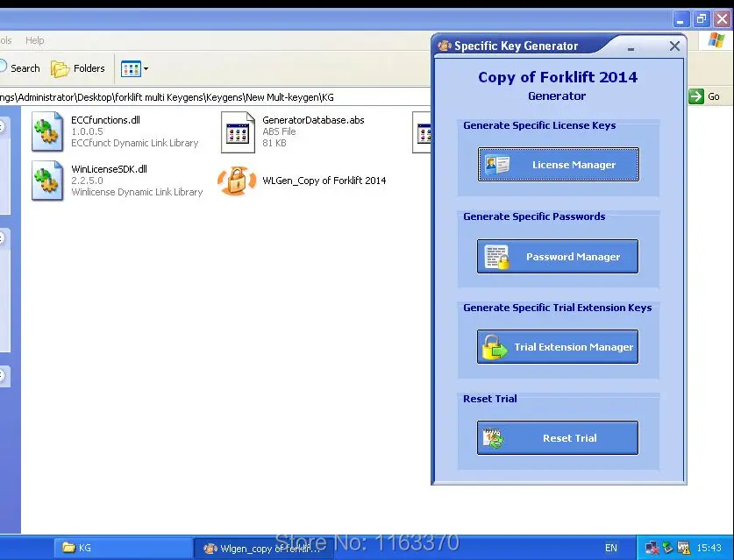Viewport: 734px width, 560px height.
Task: Open the Trial Extension Manager button
Action: (558, 347)
